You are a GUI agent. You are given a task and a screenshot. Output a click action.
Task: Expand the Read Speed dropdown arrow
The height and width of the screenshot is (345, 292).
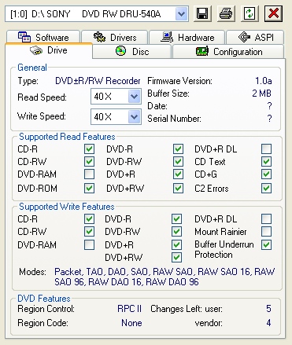tap(135, 97)
